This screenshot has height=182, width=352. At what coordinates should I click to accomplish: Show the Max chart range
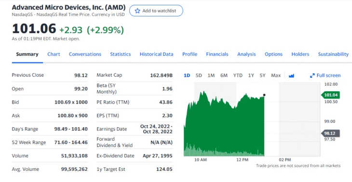click(x=276, y=75)
